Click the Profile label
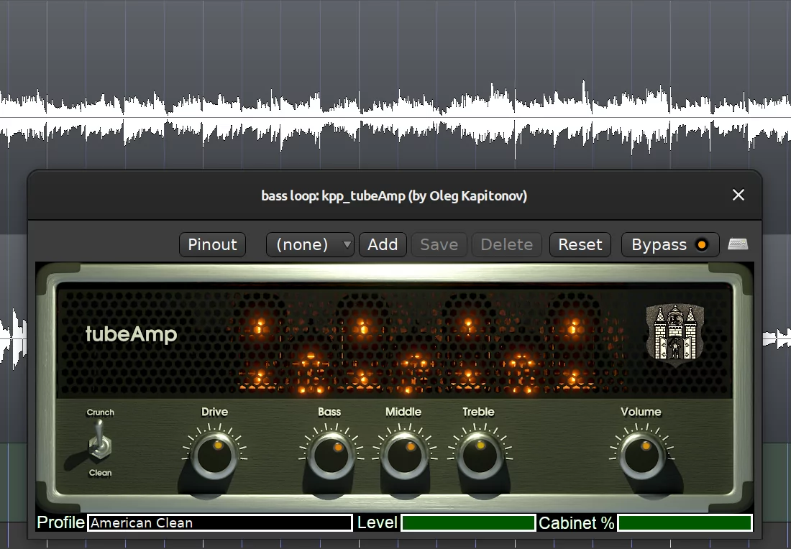This screenshot has height=549, width=791. coord(60,523)
